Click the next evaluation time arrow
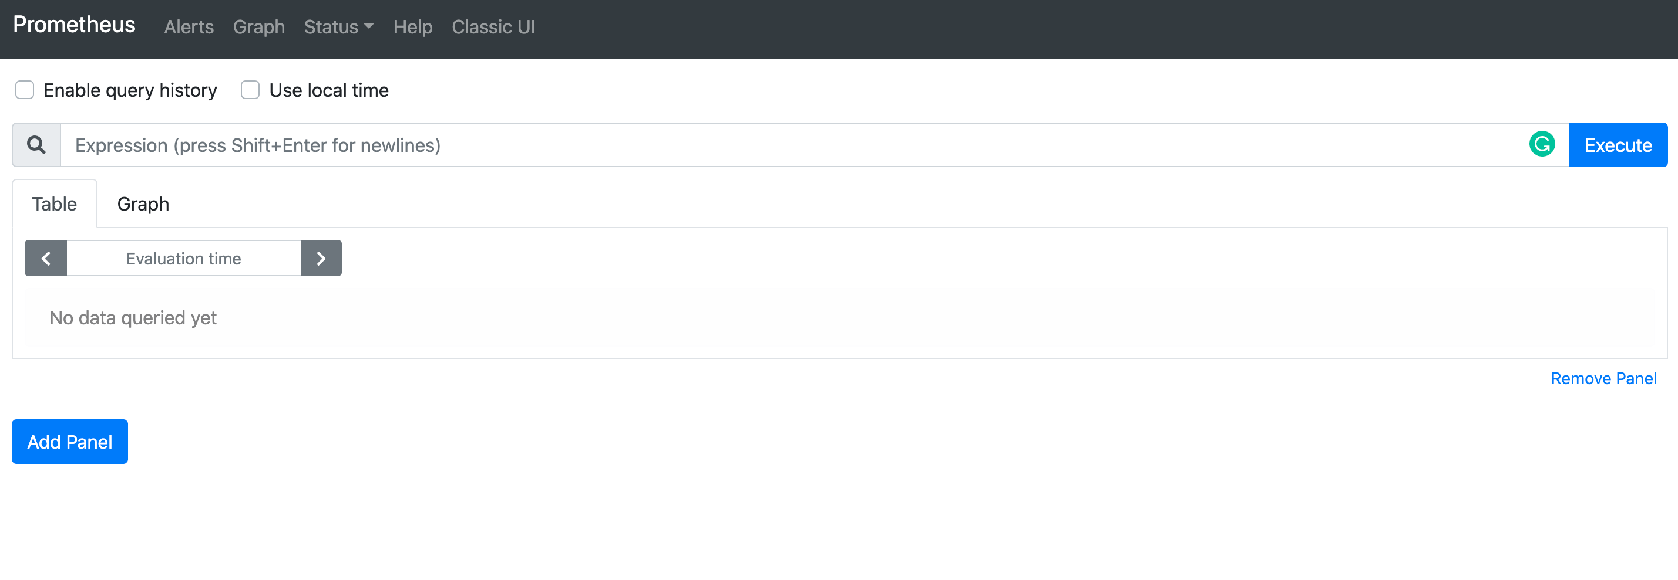The height and width of the screenshot is (580, 1678). click(x=321, y=259)
